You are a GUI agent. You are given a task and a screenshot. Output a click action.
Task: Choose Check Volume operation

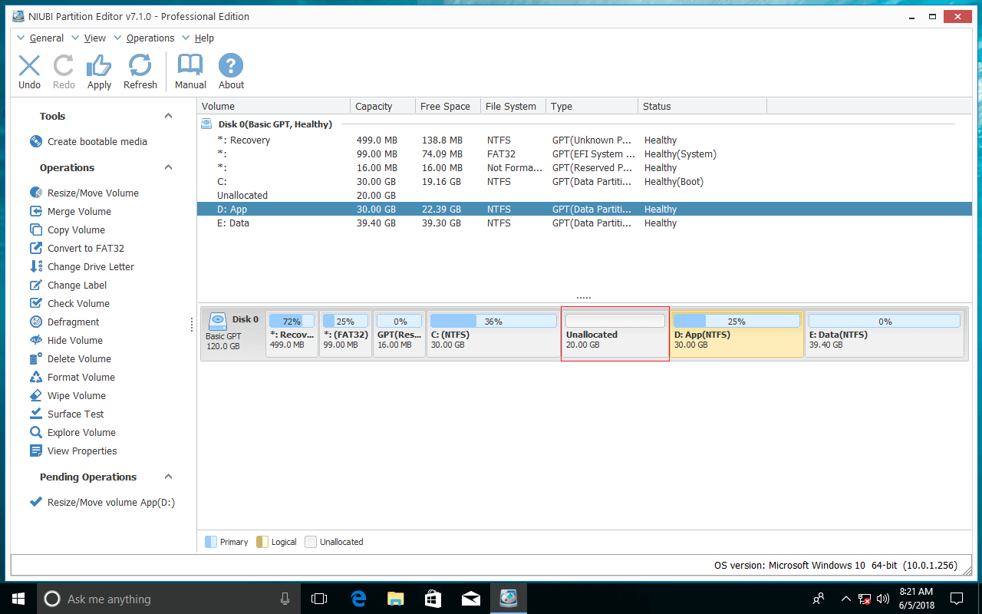coord(69,303)
